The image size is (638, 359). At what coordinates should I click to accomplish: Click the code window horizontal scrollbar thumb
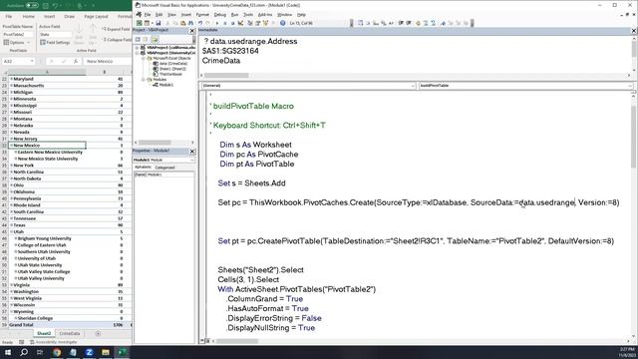pos(237,341)
